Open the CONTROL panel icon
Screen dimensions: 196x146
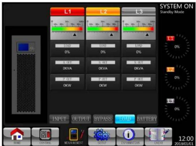[x=45, y=136]
